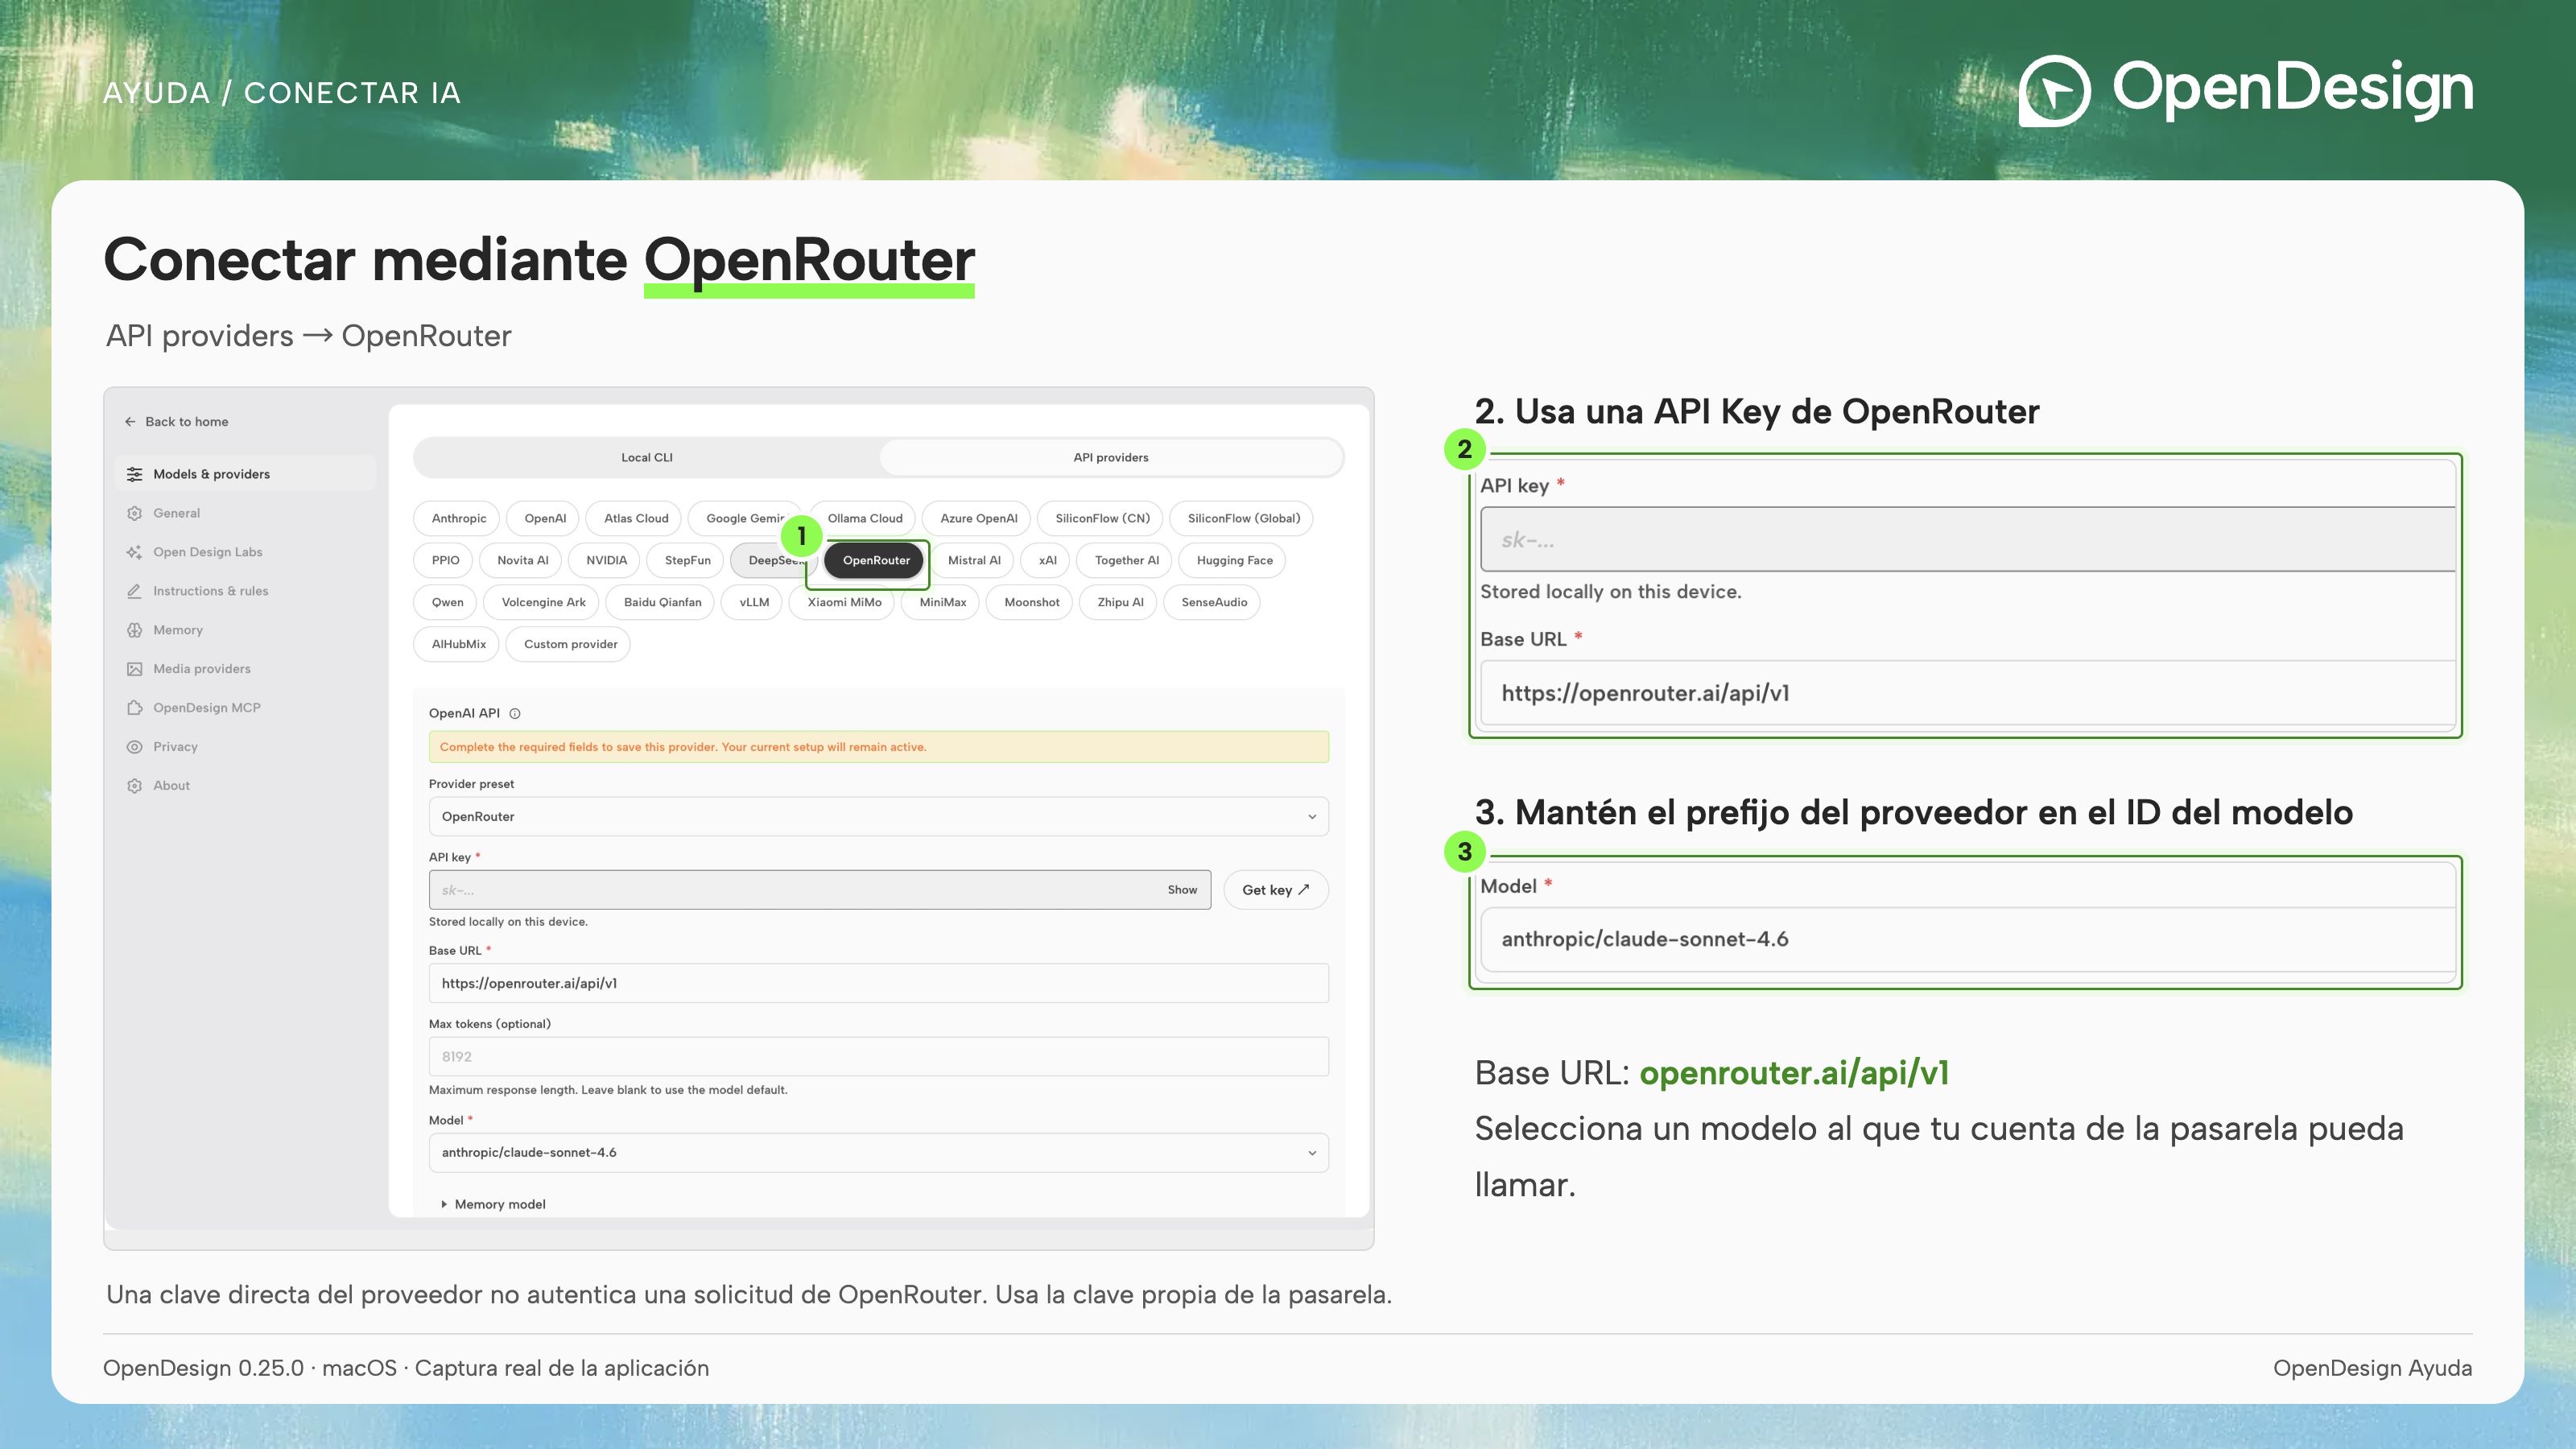The image size is (2576, 1449).
Task: Click the Max tokens field with 8192
Action: click(878, 1057)
